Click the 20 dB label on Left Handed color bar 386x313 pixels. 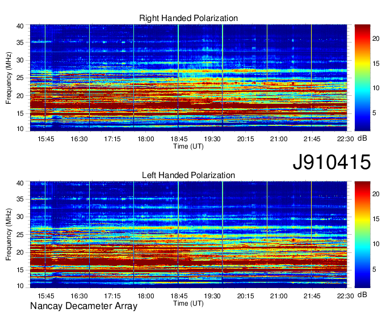tap(376, 194)
